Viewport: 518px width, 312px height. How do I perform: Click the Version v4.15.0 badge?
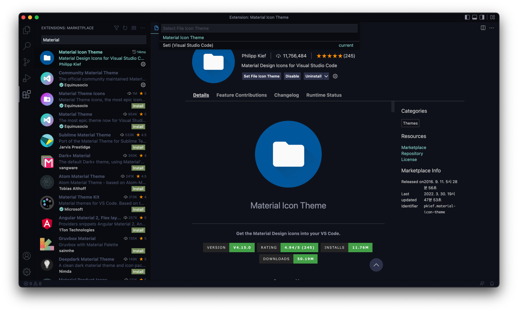(x=229, y=248)
